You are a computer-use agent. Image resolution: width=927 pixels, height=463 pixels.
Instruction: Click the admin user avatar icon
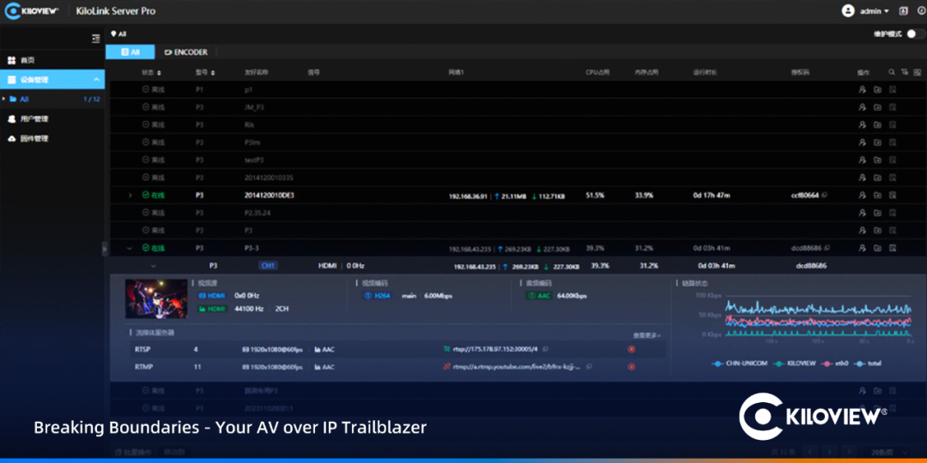(848, 10)
